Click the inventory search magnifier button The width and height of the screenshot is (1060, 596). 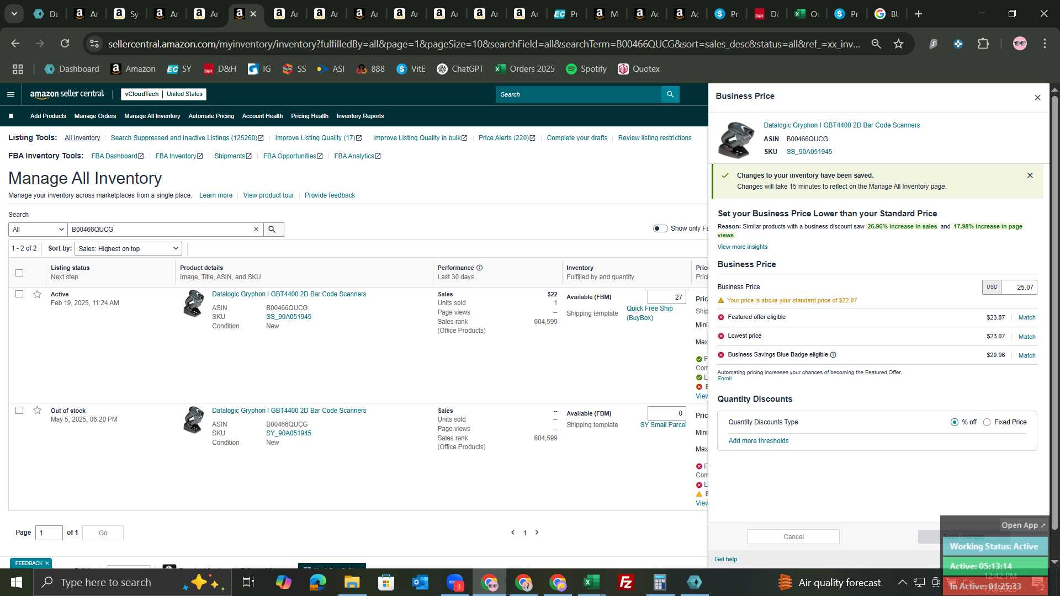tap(272, 230)
